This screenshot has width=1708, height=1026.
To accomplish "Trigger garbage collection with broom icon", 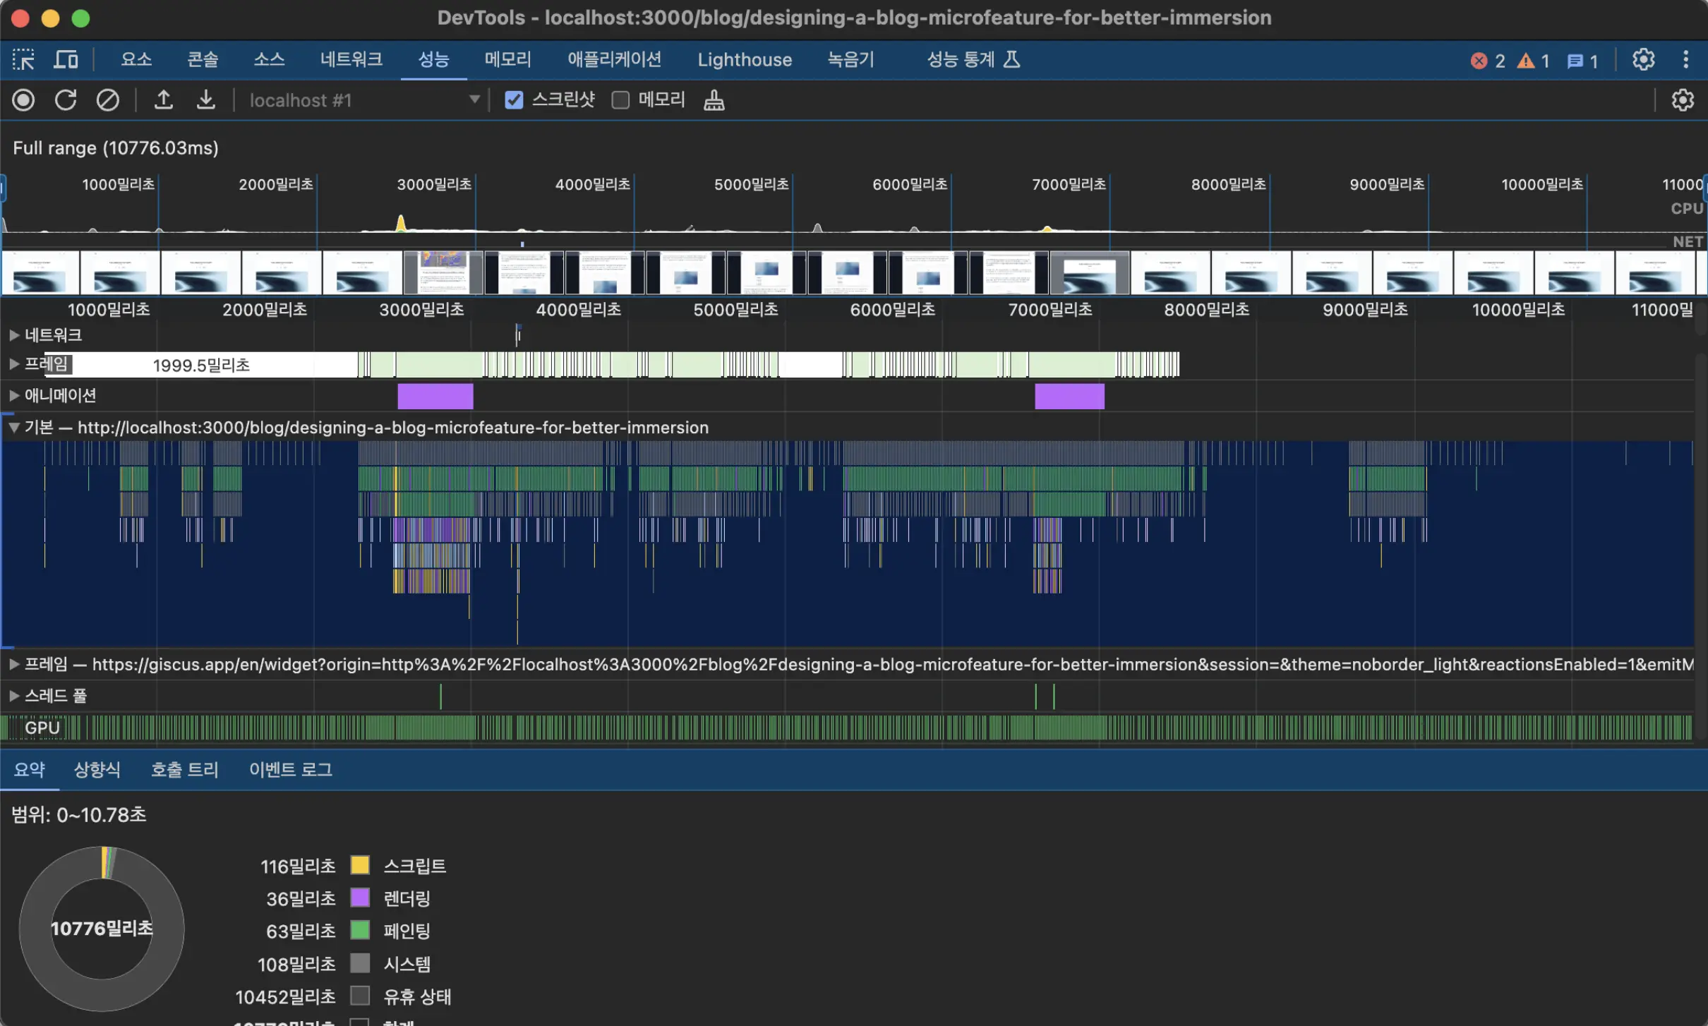I will 713,100.
